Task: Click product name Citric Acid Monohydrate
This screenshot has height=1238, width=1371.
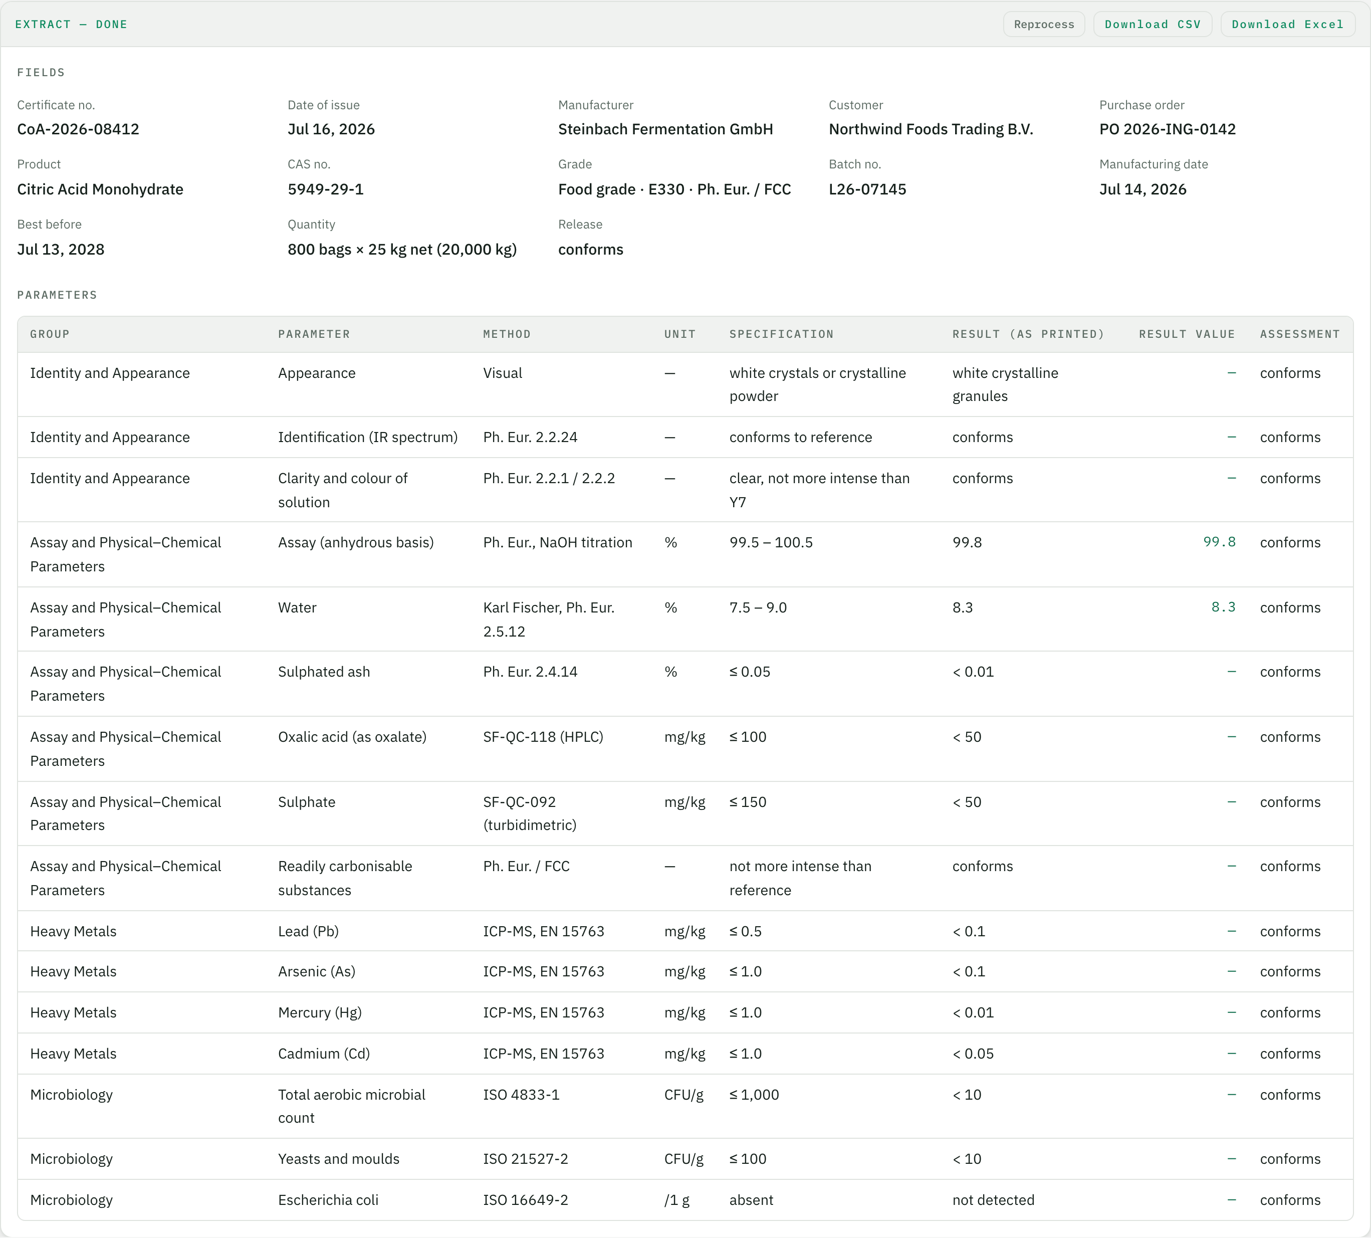Action: (100, 189)
